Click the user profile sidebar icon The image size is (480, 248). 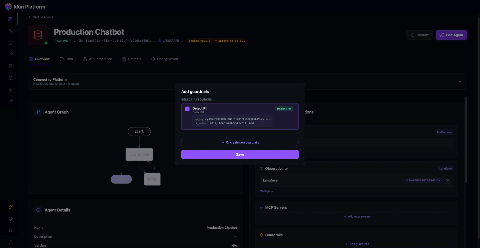10,242
